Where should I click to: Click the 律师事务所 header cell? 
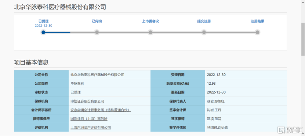(41, 119)
